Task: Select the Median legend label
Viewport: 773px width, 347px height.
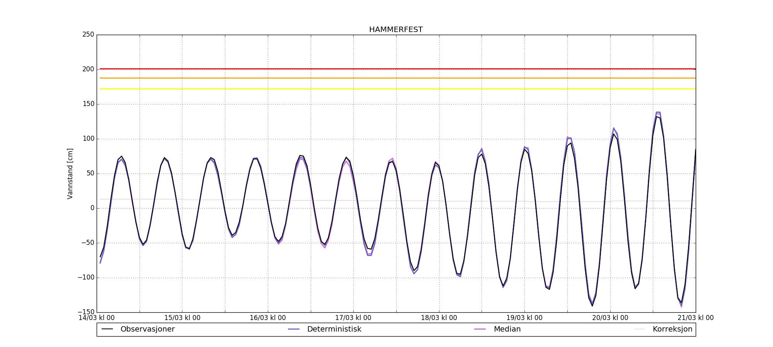Action: (x=507, y=329)
